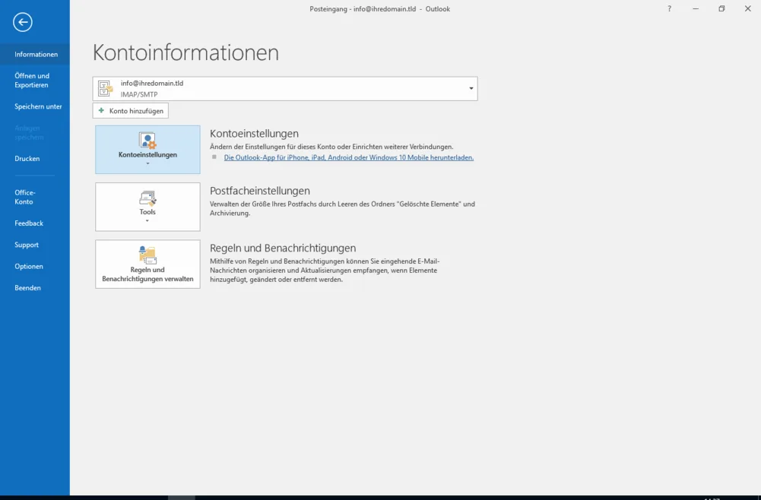The image size is (761, 500).
Task: Expand the Tools button's dropdown arrow
Action: [147, 221]
